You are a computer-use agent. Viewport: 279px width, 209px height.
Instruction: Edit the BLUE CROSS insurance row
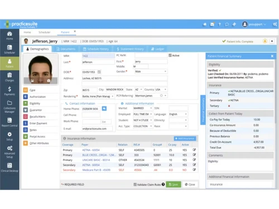pyautogui.click(x=194, y=155)
